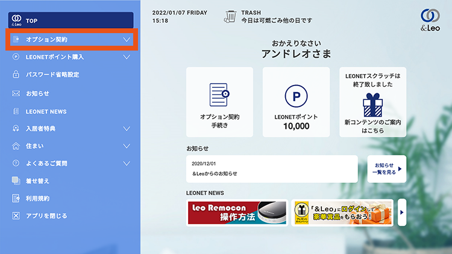Open the LEONETポイント 10,000 card

296,102
